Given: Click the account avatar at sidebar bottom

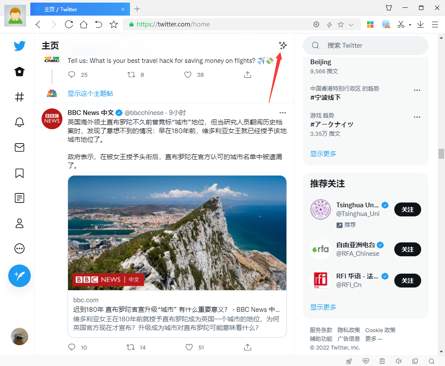Looking at the screenshot, I should click(x=19, y=337).
